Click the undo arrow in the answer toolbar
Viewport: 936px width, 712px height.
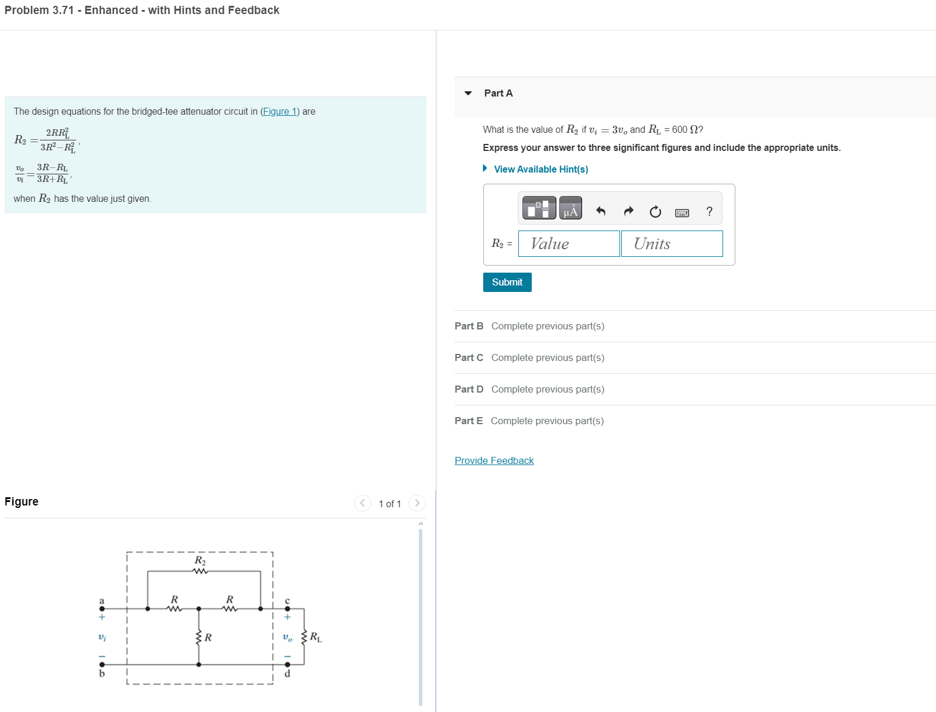[601, 212]
